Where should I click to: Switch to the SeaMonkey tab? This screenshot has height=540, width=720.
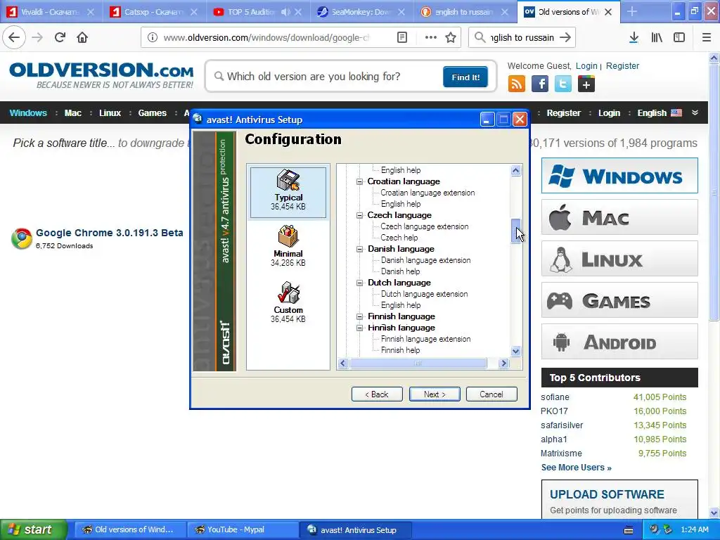[x=361, y=12]
